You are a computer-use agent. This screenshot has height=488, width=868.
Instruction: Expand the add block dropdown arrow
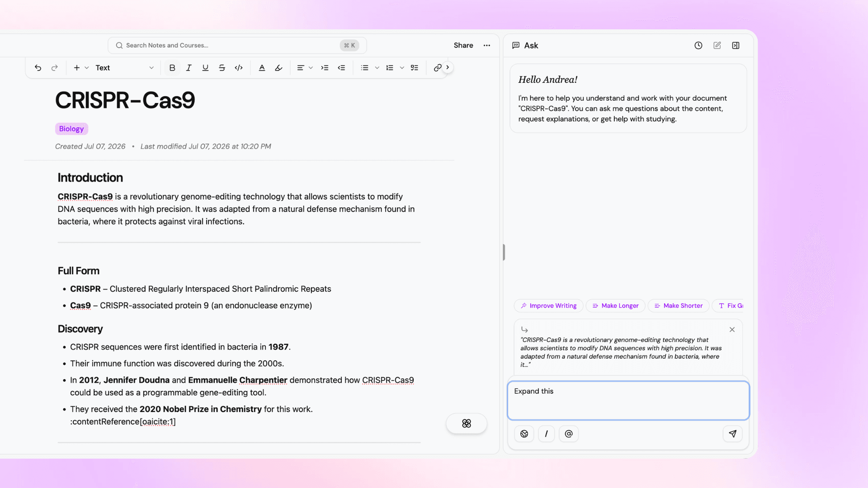(x=87, y=68)
